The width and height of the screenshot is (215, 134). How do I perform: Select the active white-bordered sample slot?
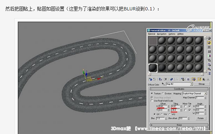click(153, 68)
